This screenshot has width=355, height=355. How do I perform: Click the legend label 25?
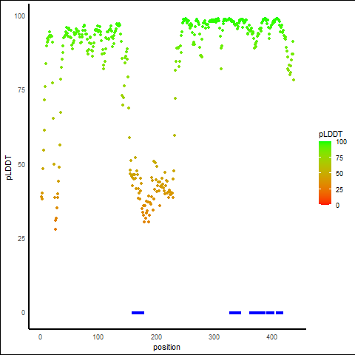339,189
